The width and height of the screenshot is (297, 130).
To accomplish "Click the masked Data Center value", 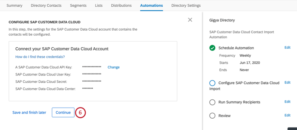I will click(88, 88).
